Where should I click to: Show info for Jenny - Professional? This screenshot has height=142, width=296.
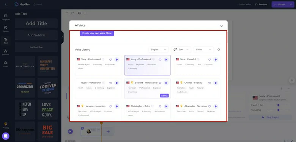coord(153,59)
